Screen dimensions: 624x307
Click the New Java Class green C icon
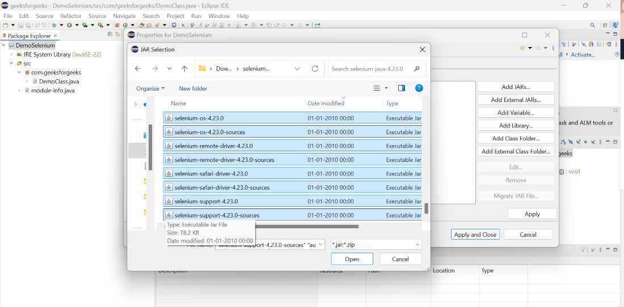tap(125, 25)
